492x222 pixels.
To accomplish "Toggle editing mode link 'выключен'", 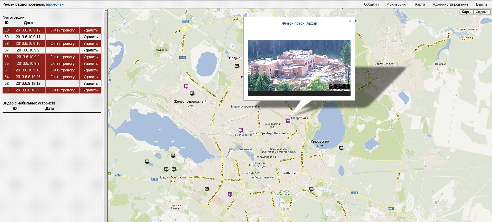I will (55, 4).
